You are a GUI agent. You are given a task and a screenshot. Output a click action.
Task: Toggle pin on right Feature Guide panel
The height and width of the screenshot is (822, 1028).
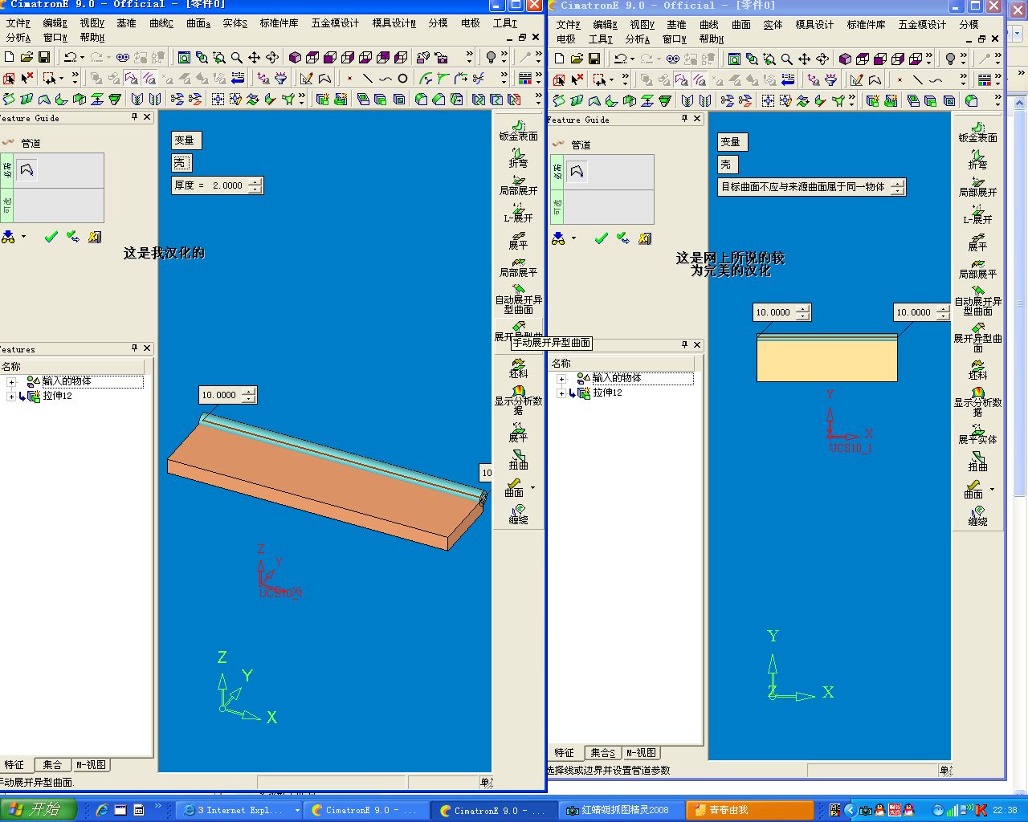point(685,119)
